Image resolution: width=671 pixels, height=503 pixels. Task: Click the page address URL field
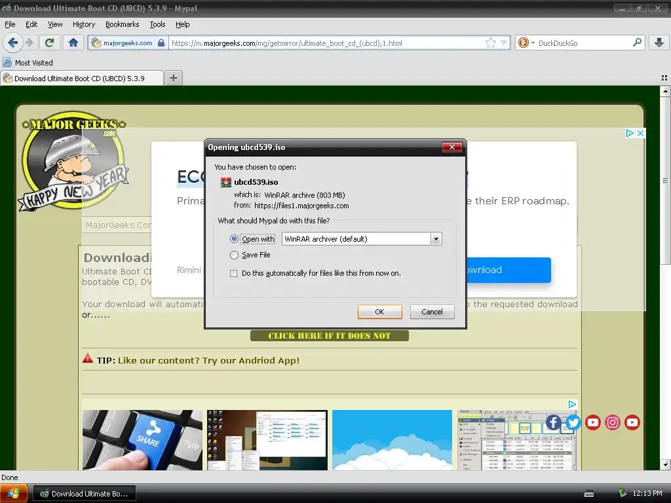328,43
